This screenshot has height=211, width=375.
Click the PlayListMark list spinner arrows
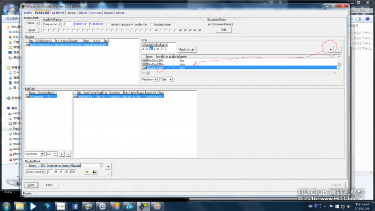click(101, 165)
